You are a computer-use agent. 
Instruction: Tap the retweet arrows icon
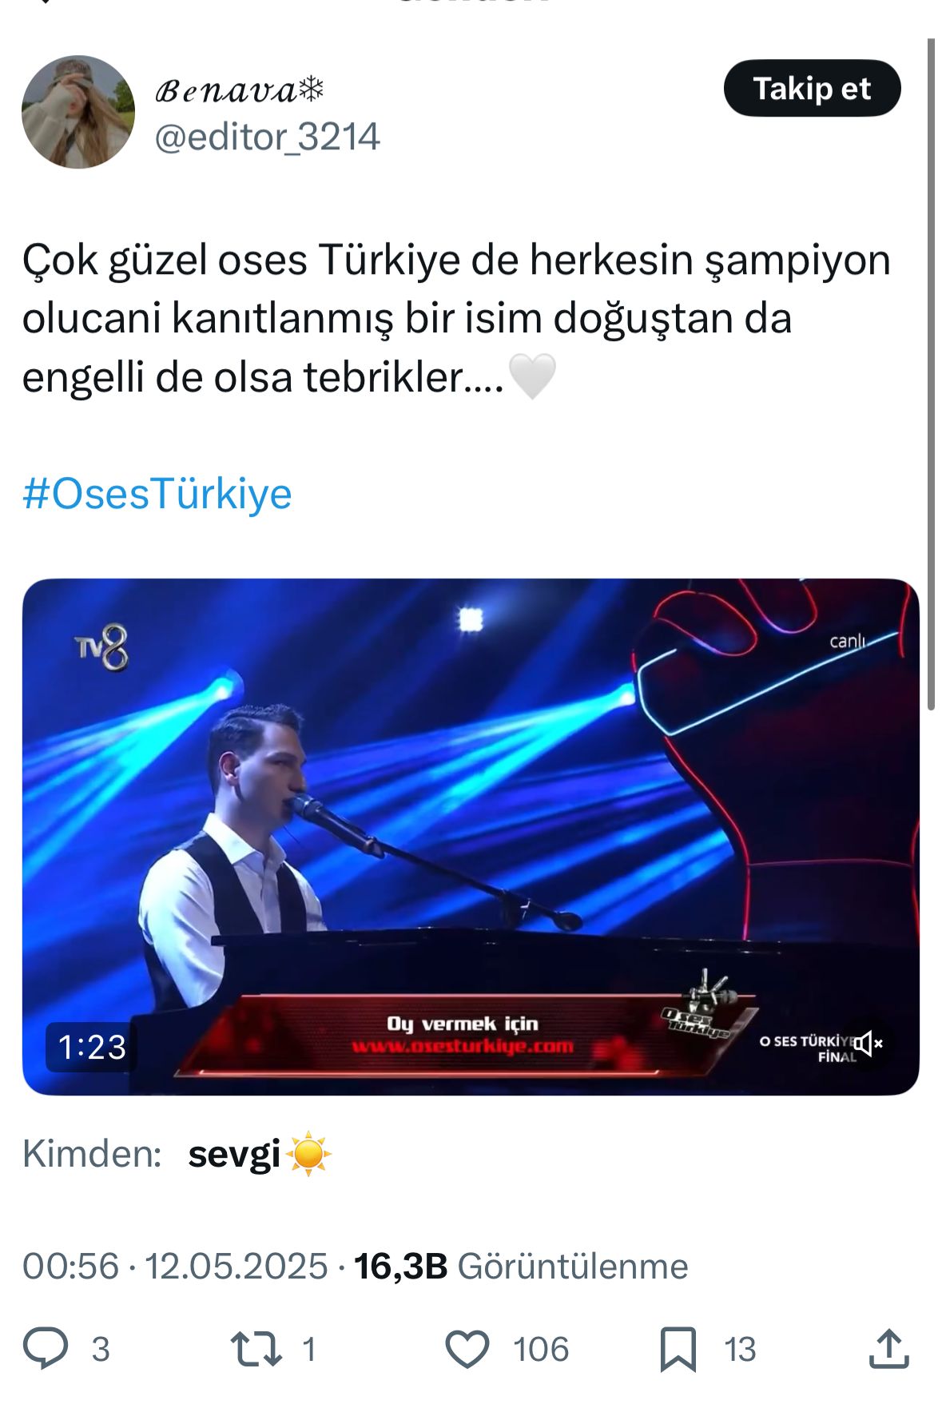(256, 1349)
